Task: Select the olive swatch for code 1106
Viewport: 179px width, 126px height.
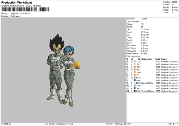Action: pyautogui.click(x=135, y=70)
